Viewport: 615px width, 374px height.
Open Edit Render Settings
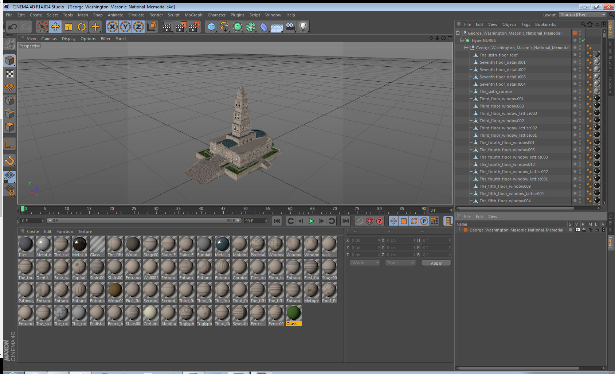(195, 27)
